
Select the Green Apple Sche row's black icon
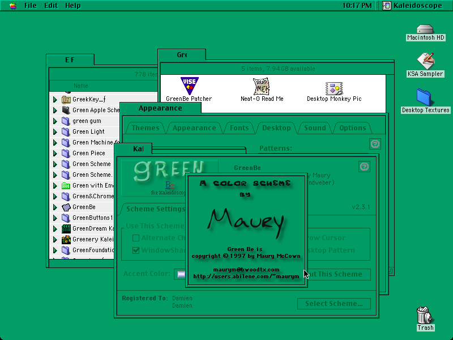66,110
